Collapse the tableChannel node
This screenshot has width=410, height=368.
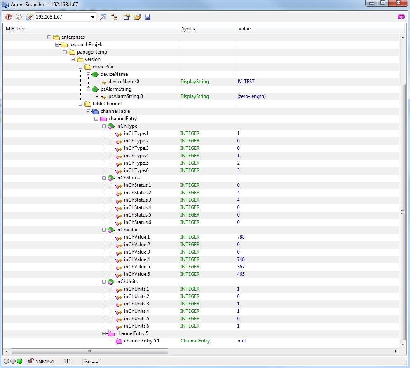point(80,104)
